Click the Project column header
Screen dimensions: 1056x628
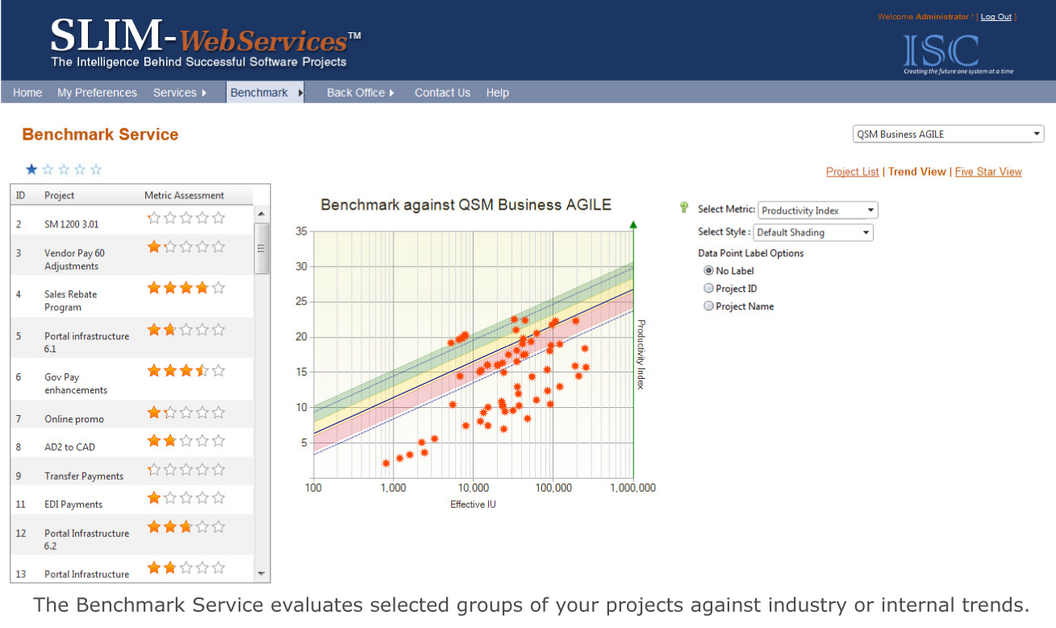[60, 195]
